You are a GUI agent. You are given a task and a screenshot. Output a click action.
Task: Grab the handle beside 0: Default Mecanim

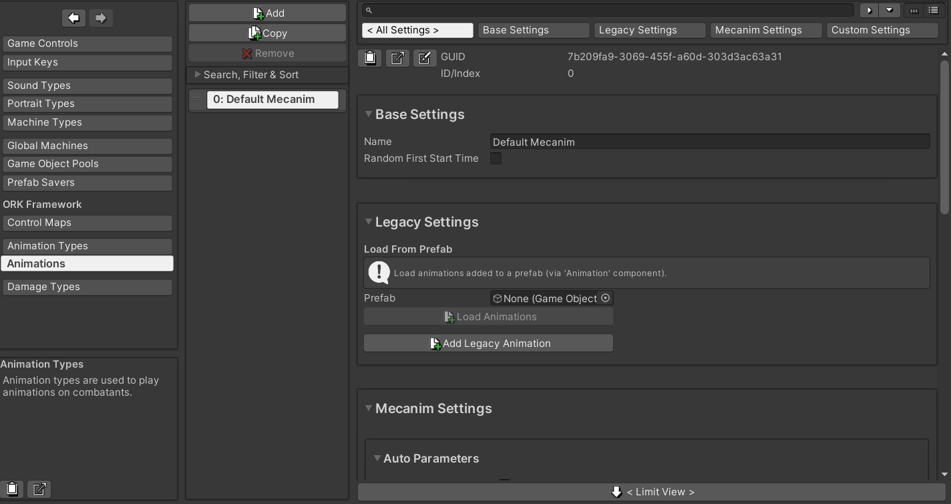click(x=197, y=100)
